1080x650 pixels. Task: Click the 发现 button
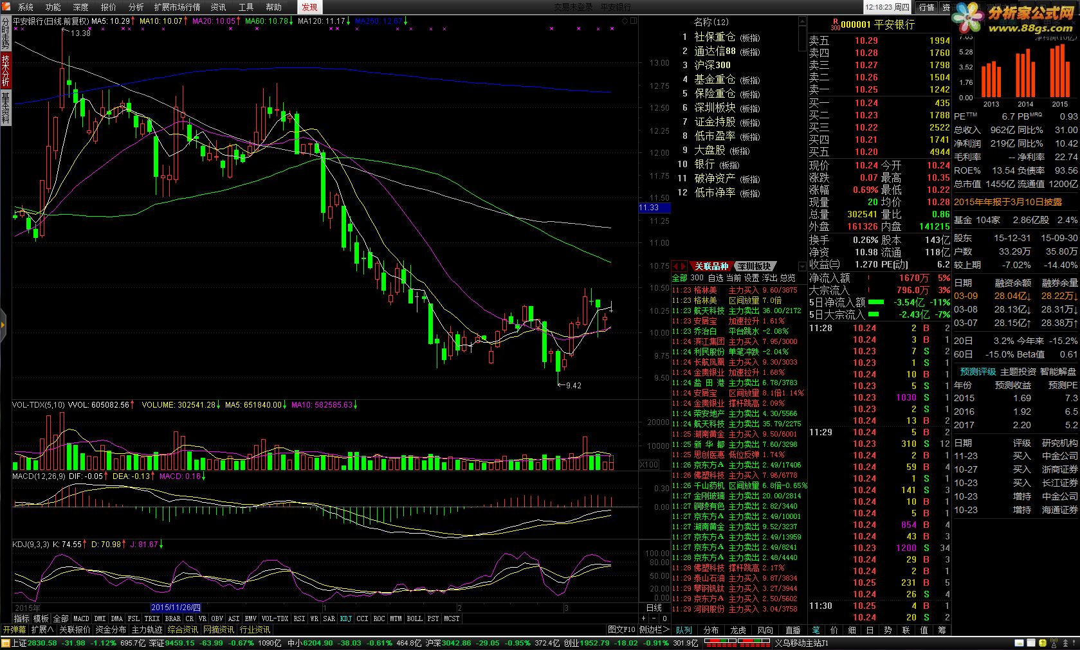click(309, 7)
